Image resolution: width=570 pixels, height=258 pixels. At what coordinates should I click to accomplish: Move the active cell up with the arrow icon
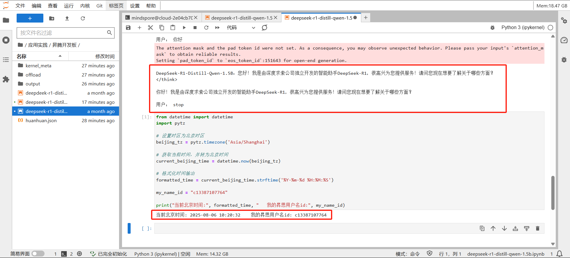pyautogui.click(x=493, y=228)
